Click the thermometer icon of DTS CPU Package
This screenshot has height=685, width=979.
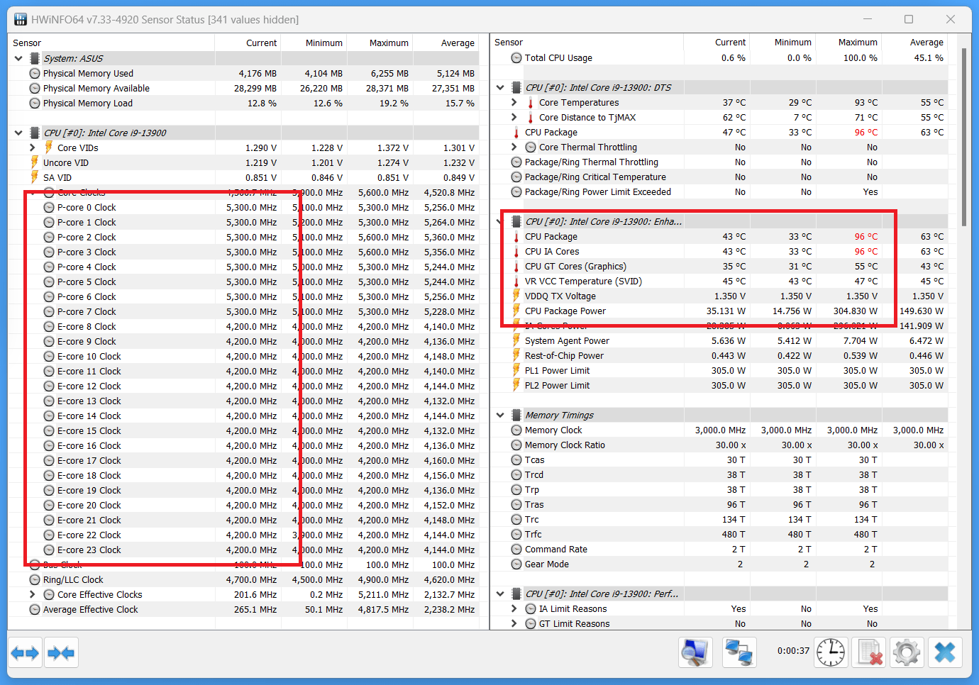coord(516,133)
